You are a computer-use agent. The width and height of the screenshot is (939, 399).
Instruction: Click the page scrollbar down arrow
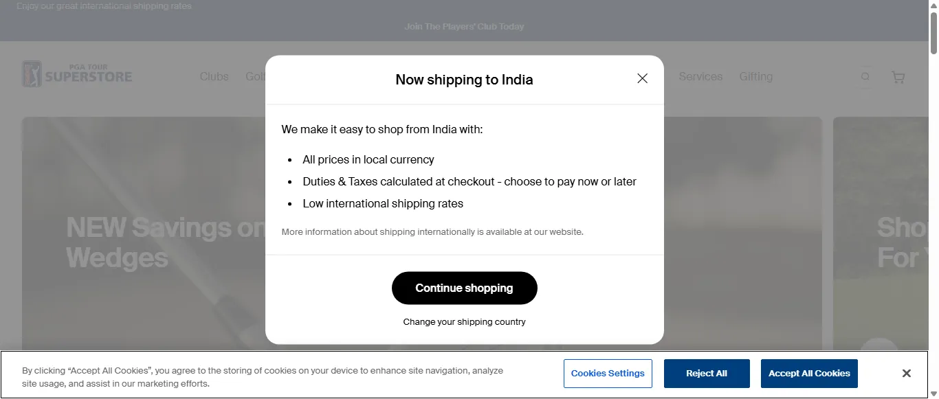click(x=933, y=394)
